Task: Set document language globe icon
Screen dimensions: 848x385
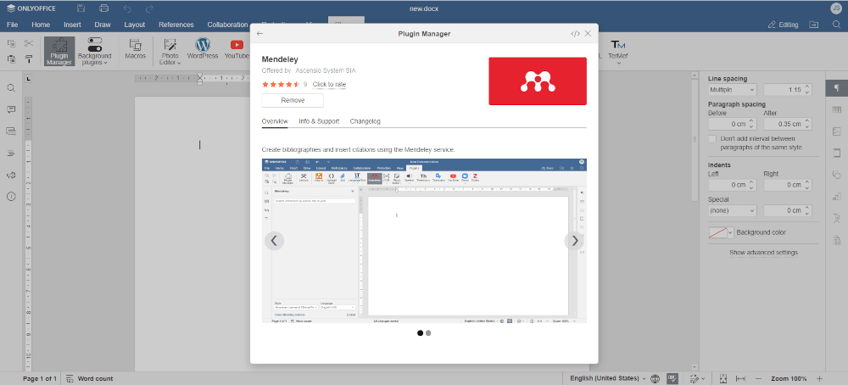Action: tap(655, 378)
